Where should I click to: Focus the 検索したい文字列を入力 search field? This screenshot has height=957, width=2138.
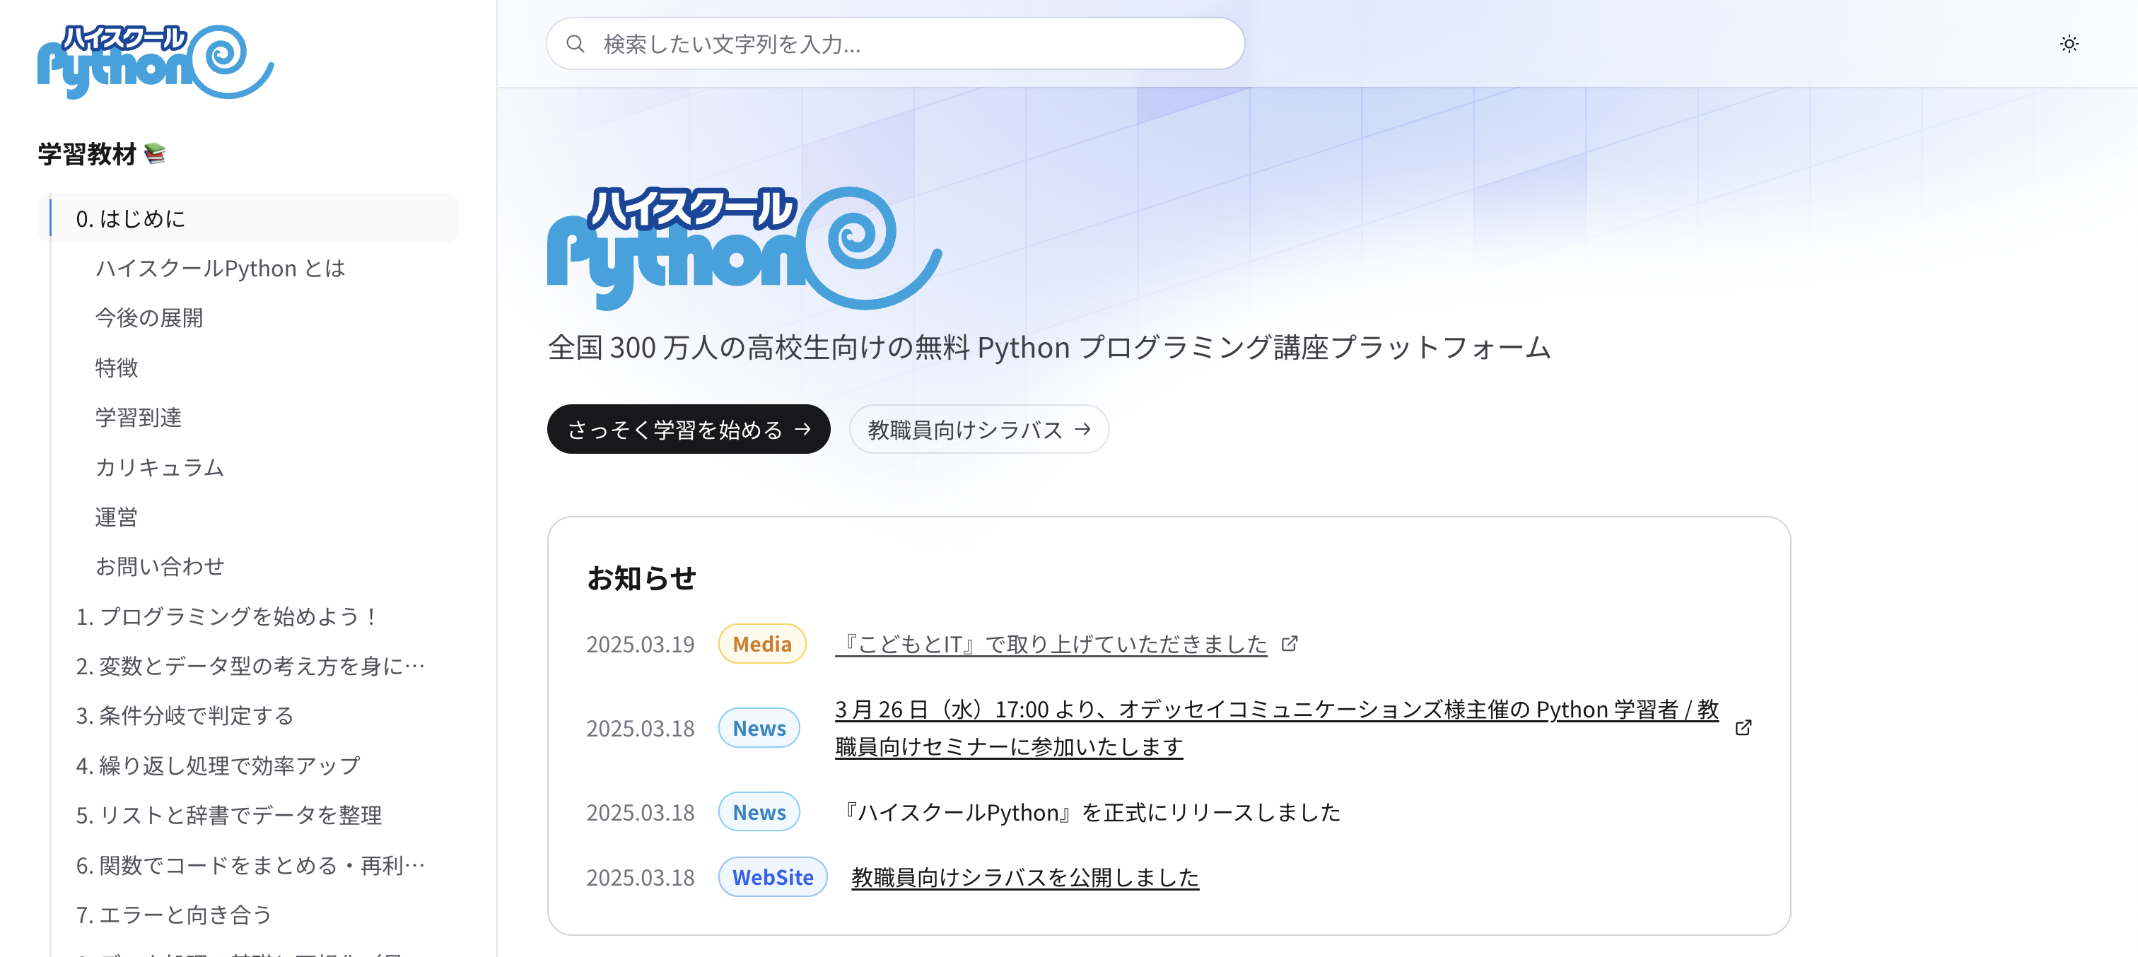coord(894,44)
